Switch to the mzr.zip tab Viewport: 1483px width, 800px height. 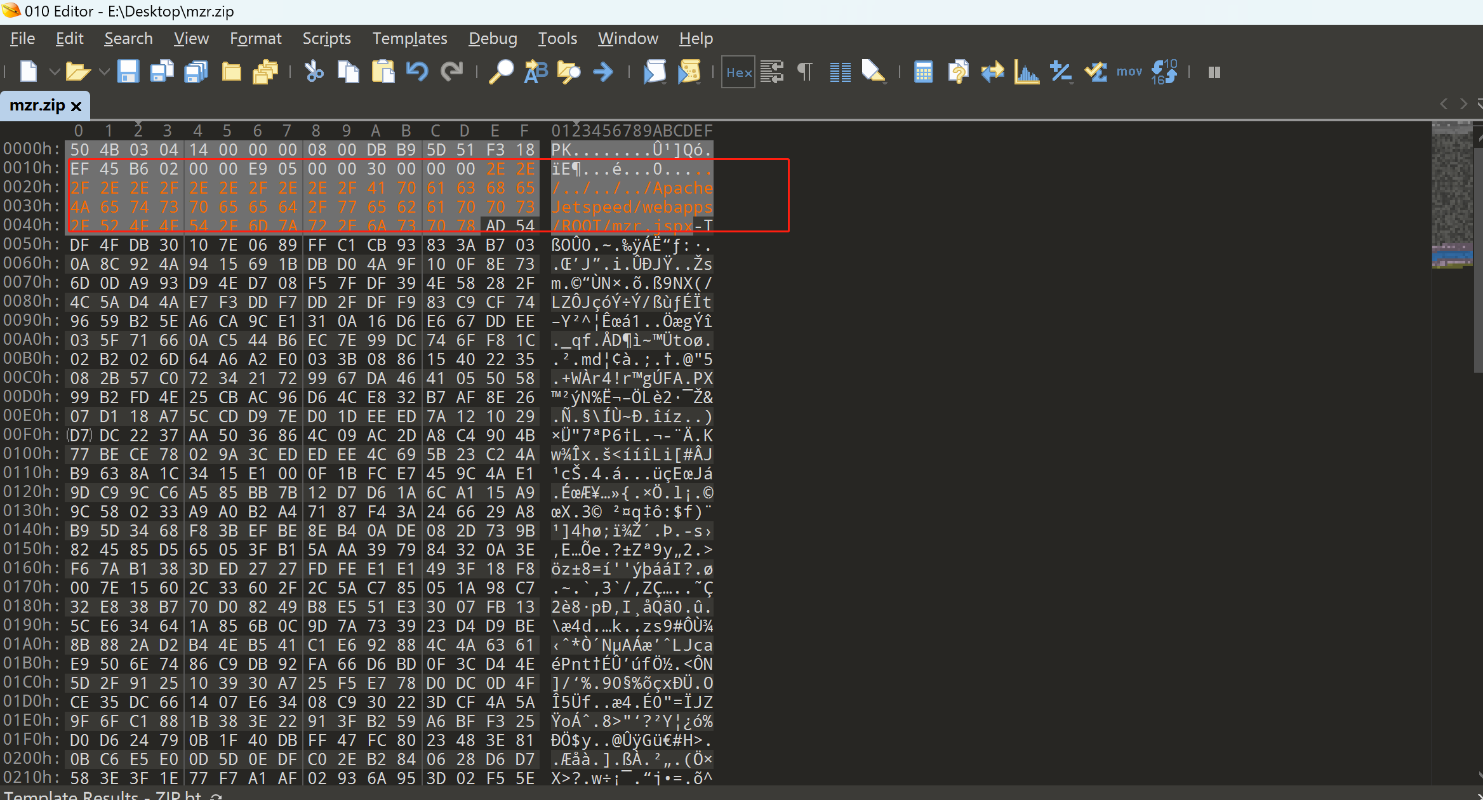(x=37, y=105)
